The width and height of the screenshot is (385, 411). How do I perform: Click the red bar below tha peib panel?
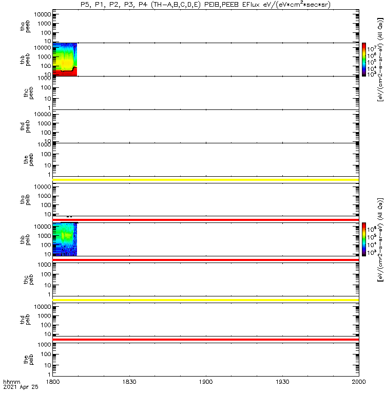[206, 220]
